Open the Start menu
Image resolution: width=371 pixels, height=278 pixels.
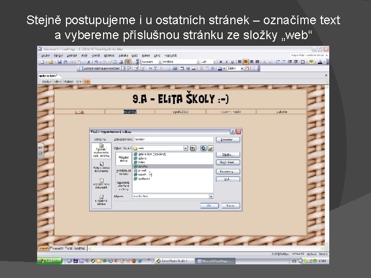49,260
